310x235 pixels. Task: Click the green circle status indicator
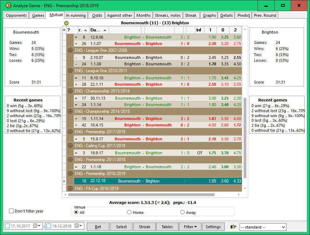[66, 23]
